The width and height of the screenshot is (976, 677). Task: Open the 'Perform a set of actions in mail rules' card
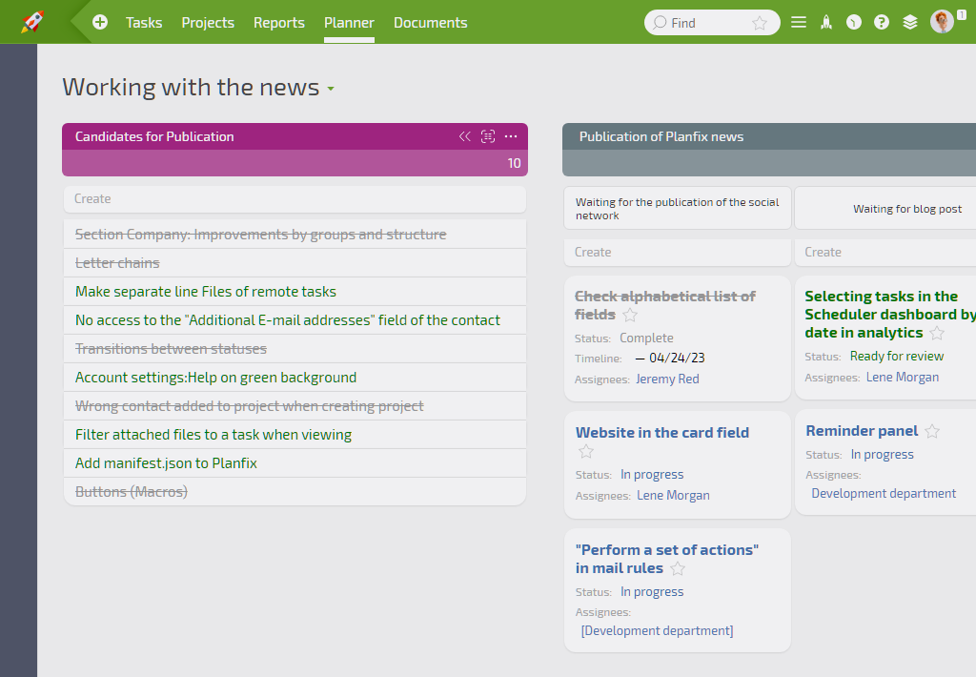[x=666, y=559]
